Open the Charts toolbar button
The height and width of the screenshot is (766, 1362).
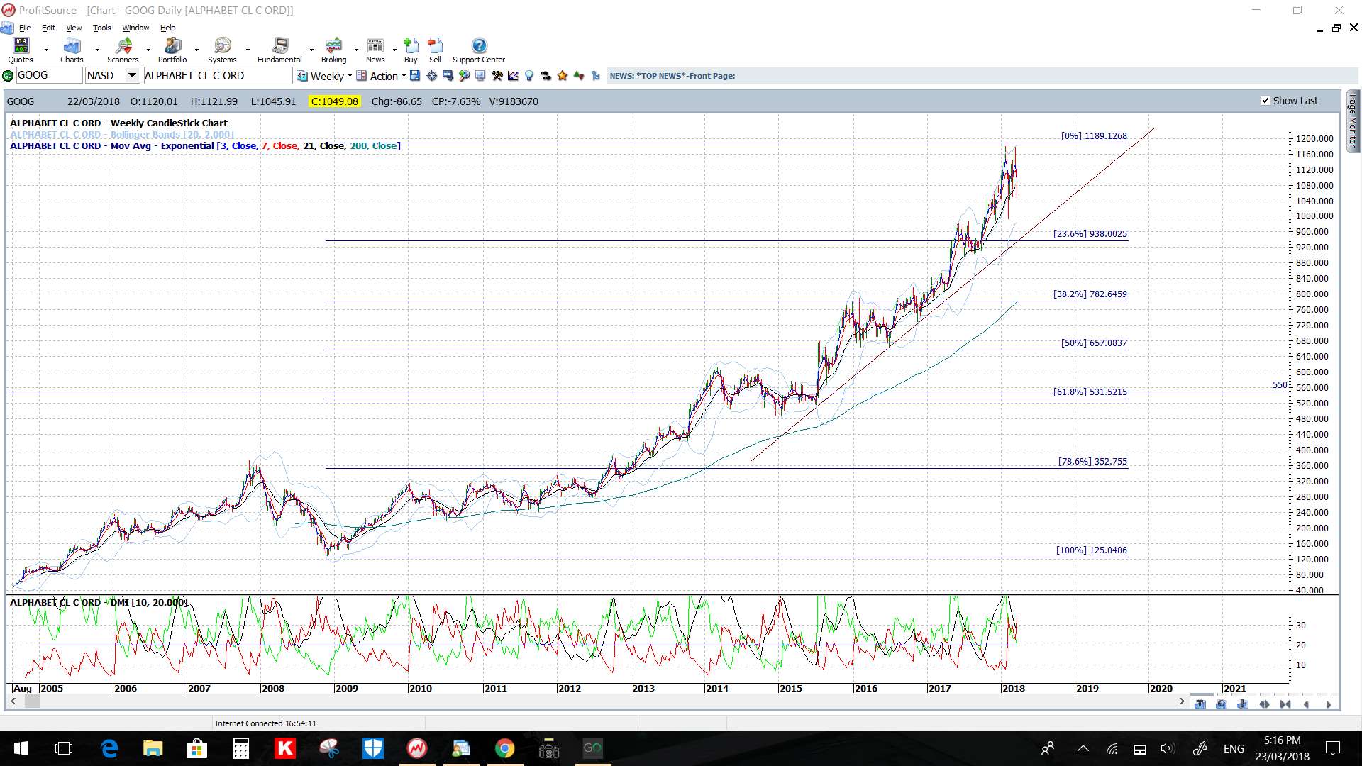tap(72, 50)
